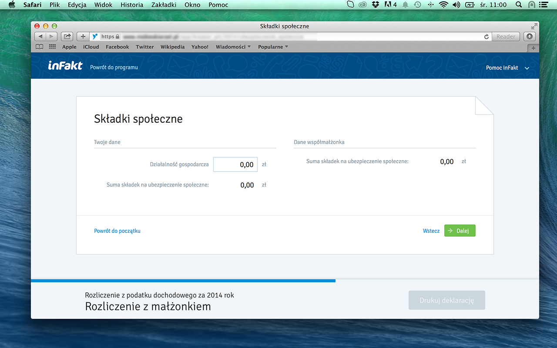Image resolution: width=557 pixels, height=348 pixels.
Task: Click Rozliczenie z małżonkiem footer title
Action: [148, 306]
